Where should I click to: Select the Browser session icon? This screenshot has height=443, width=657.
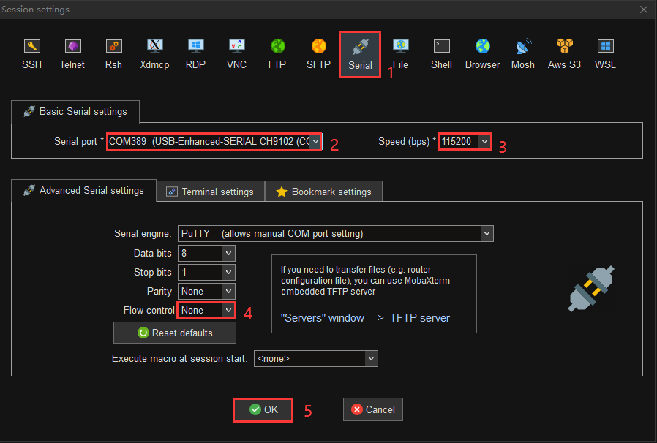click(482, 53)
